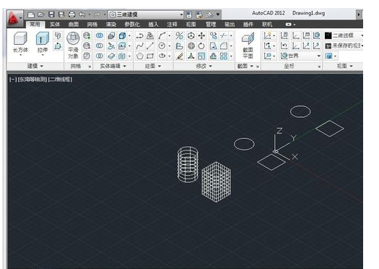Click the Extrude (拉伸) tool

(43, 43)
